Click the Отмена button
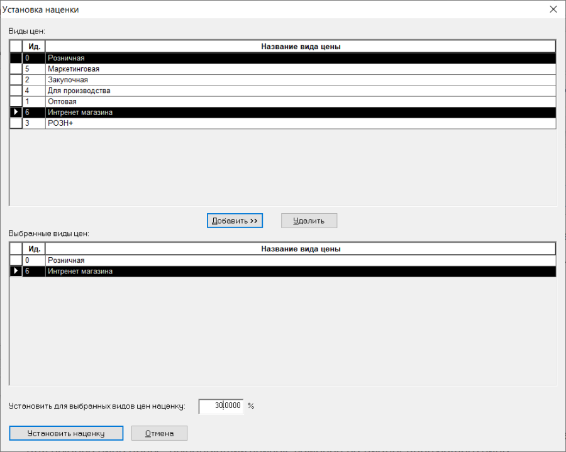The height and width of the screenshot is (452, 566). 159,433
